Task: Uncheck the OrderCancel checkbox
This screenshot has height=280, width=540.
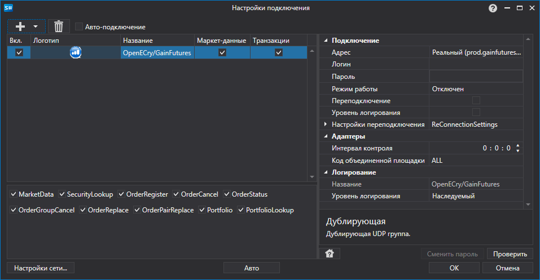Action: point(176,194)
